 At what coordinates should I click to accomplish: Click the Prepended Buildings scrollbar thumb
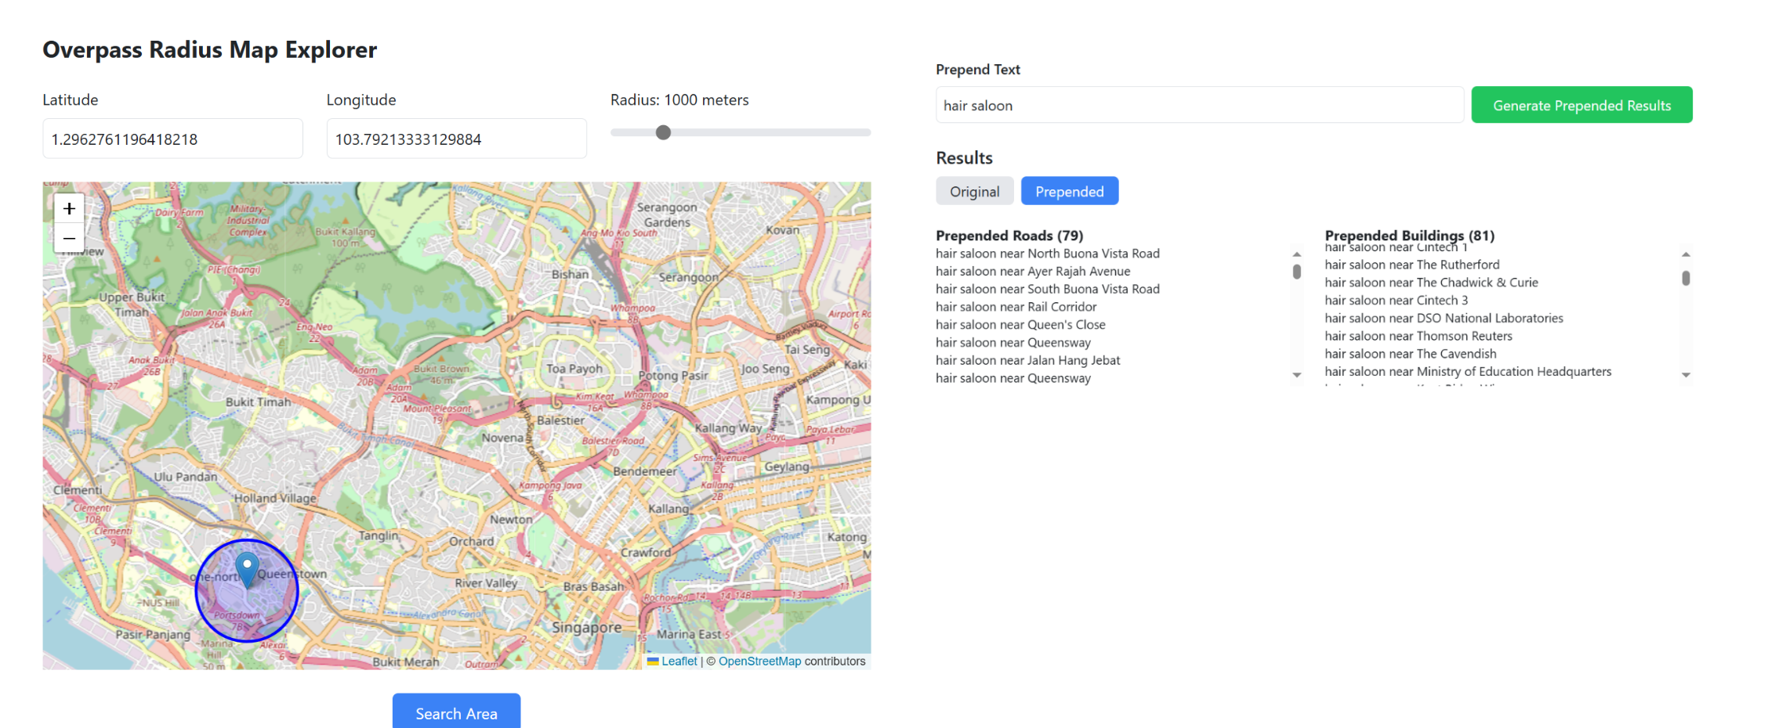(1686, 278)
